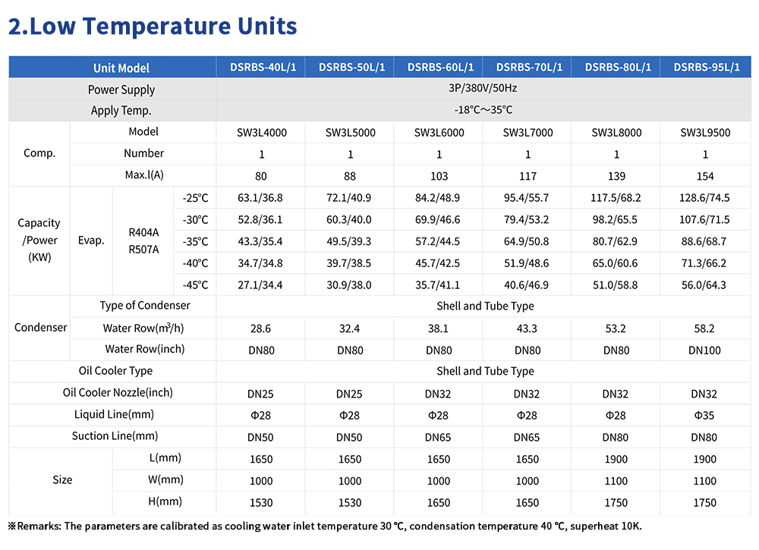Click the Evap. label

coord(91,240)
